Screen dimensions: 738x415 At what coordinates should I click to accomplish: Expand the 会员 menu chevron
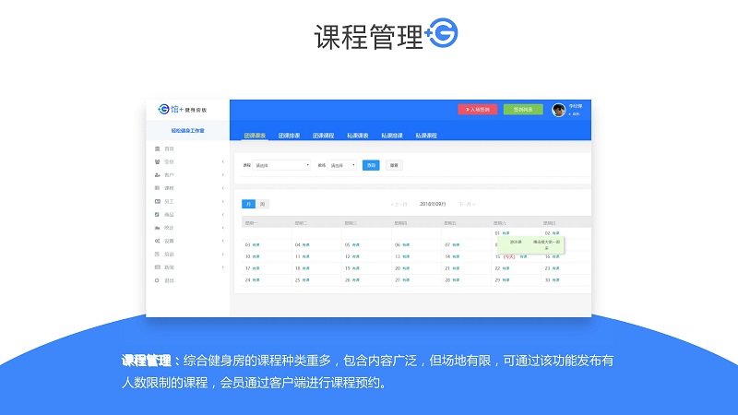[222, 162]
